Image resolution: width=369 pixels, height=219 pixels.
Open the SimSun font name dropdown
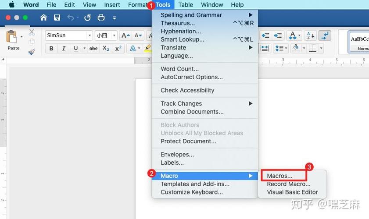(90, 35)
